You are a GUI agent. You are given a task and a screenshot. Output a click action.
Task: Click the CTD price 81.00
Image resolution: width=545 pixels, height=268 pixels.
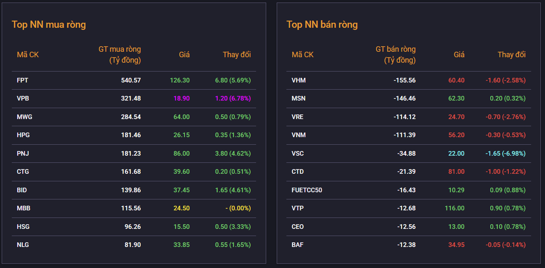coord(456,172)
